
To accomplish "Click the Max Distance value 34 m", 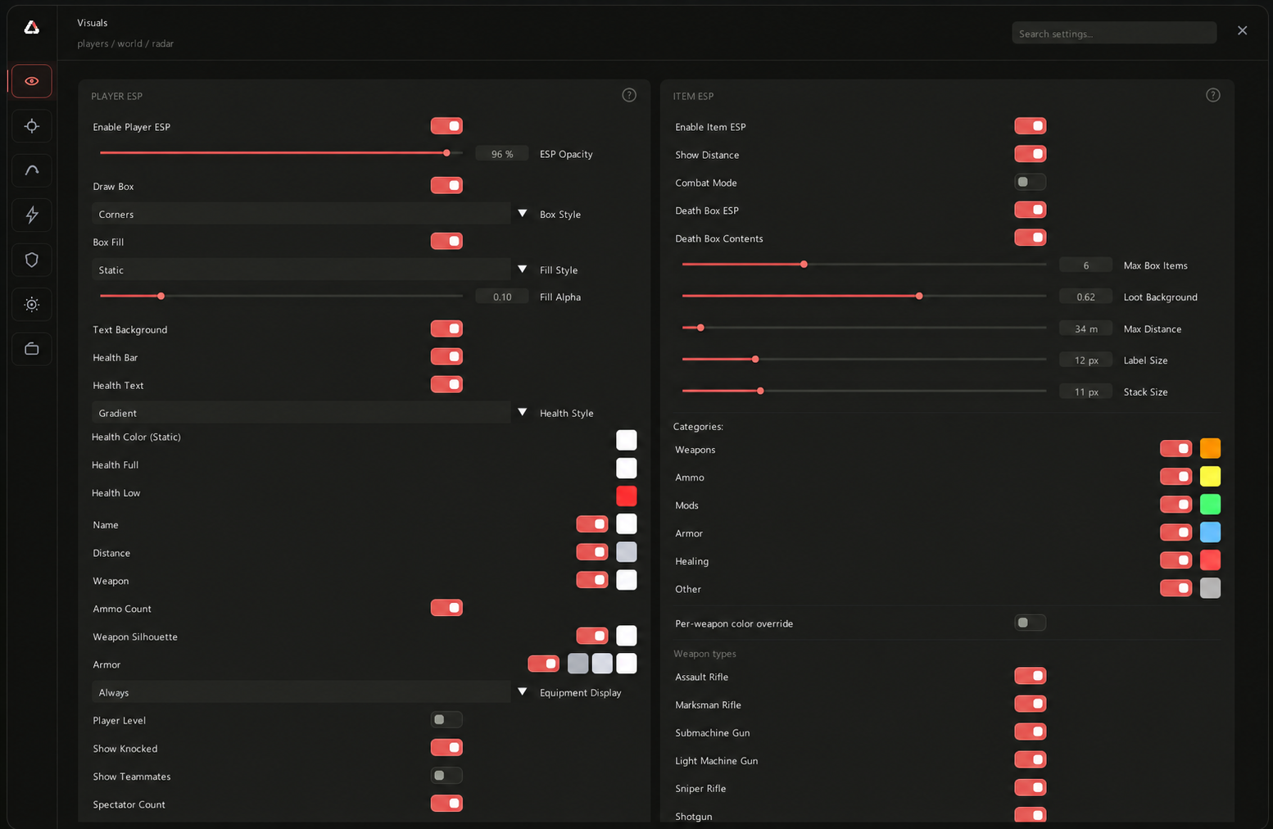I will click(1086, 328).
